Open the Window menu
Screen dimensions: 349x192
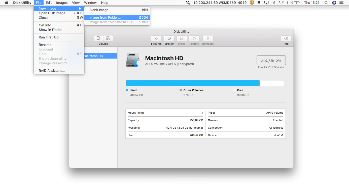point(90,3)
